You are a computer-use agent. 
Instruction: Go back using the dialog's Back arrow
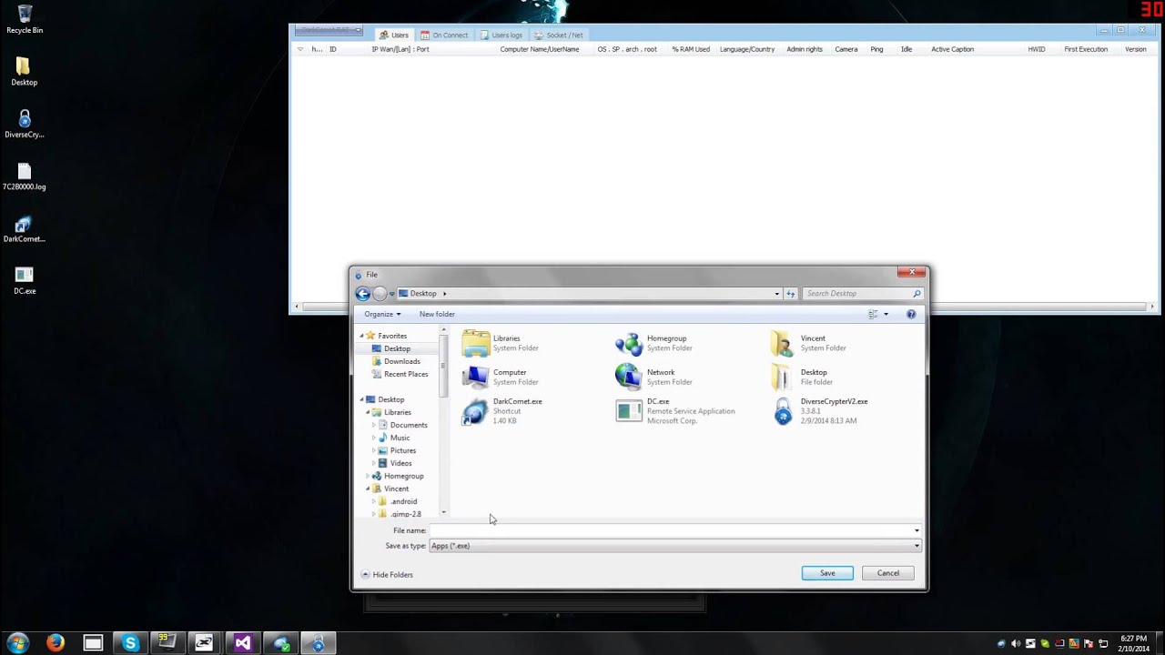point(363,293)
